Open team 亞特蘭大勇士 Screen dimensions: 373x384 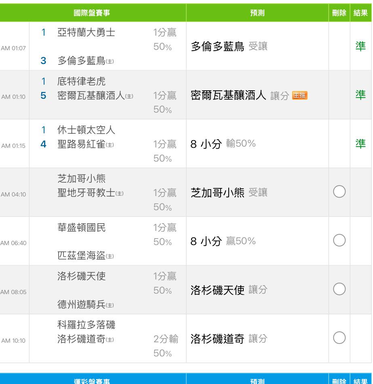(x=86, y=32)
